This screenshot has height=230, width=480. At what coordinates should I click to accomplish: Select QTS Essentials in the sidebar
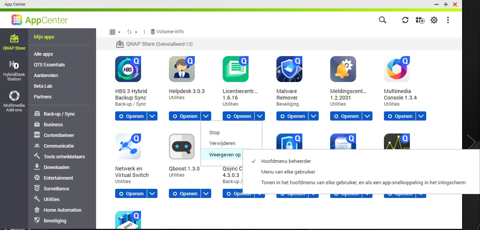tap(49, 65)
